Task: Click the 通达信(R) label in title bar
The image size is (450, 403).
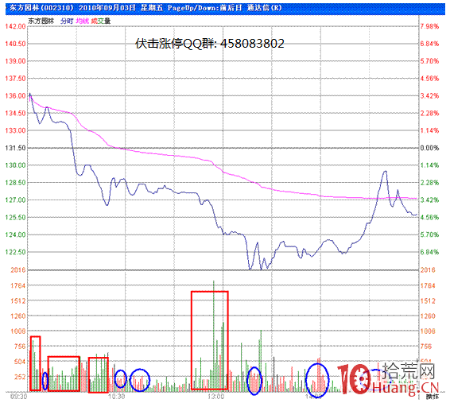Action: [x=265, y=8]
